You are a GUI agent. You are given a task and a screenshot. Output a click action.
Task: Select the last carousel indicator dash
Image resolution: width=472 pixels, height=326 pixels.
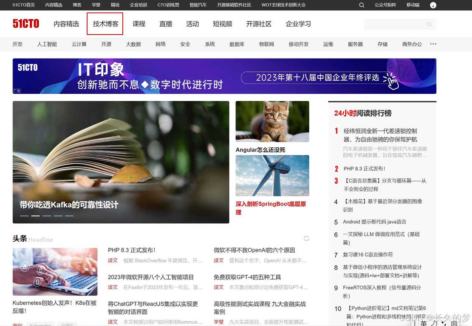[x=69, y=216]
